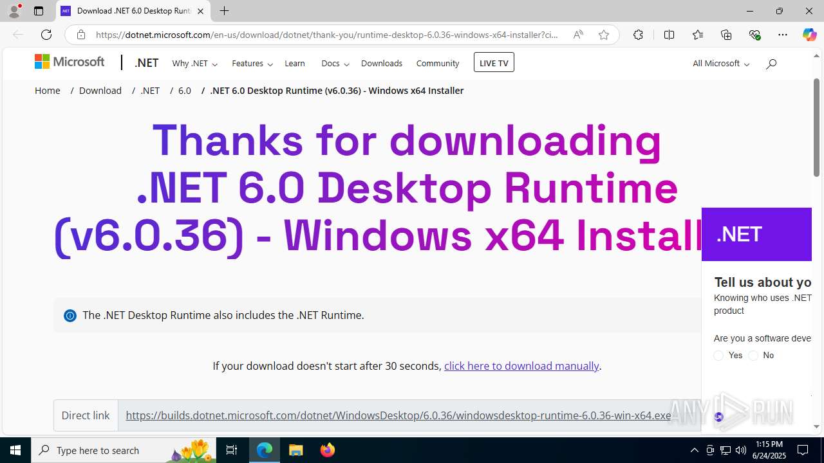Close the Download .NET 6.0 tab
Viewport: 824px width, 463px height.
[x=200, y=11]
